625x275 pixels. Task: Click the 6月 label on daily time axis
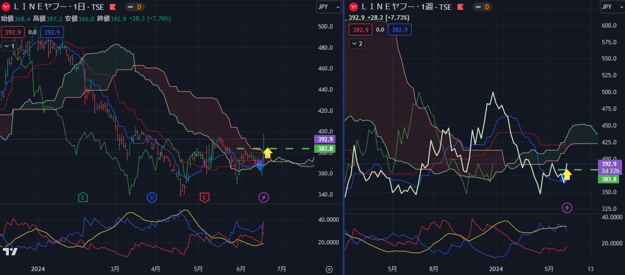pos(241,269)
